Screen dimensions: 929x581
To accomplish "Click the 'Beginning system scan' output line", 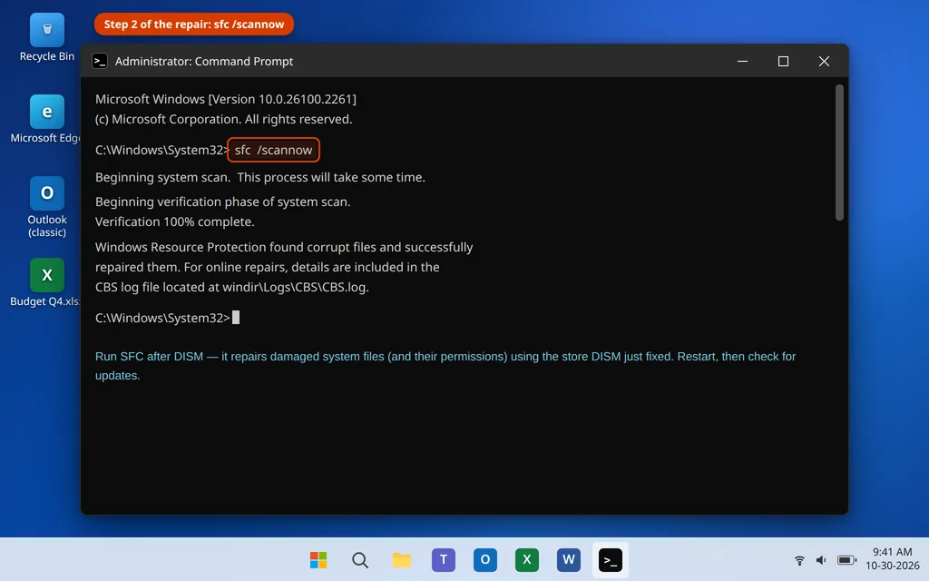I will 260,177.
